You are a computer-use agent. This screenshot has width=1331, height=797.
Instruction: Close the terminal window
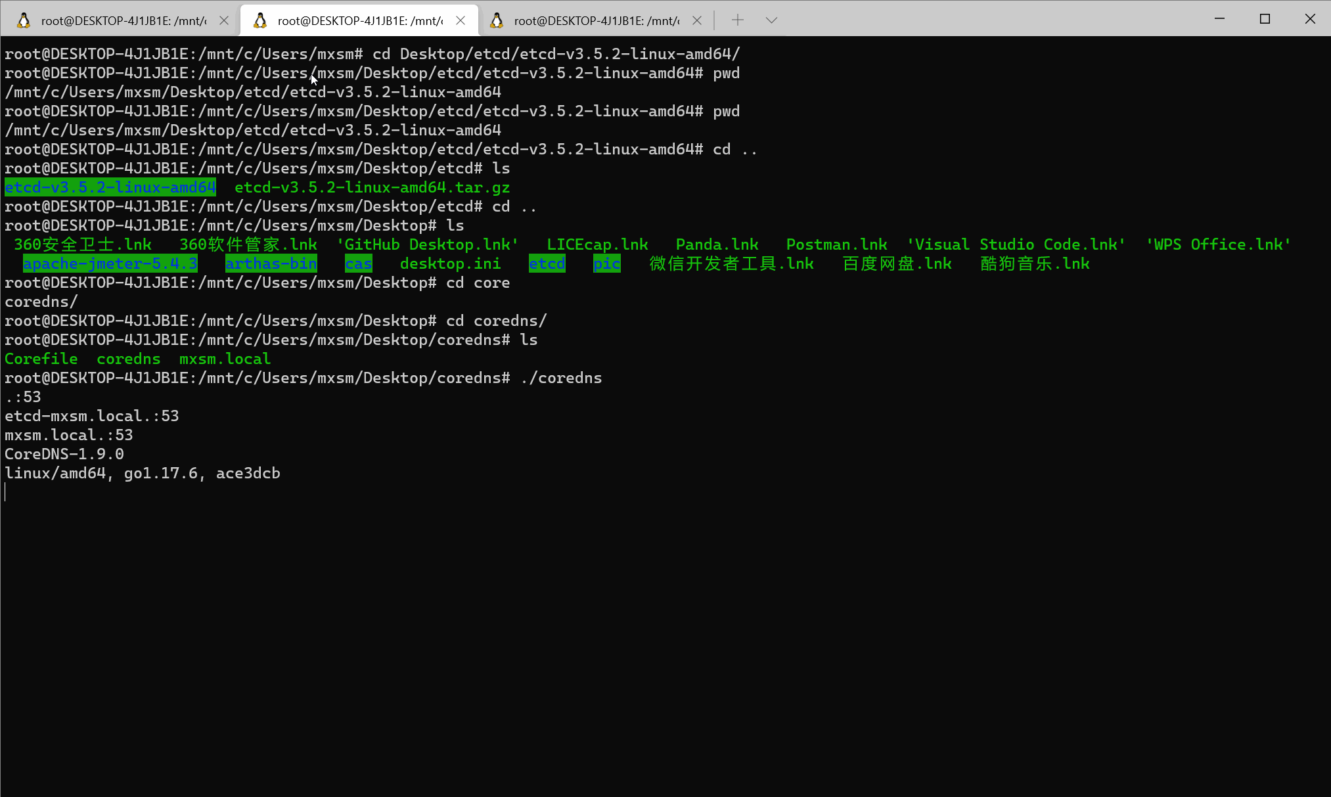[1310, 18]
